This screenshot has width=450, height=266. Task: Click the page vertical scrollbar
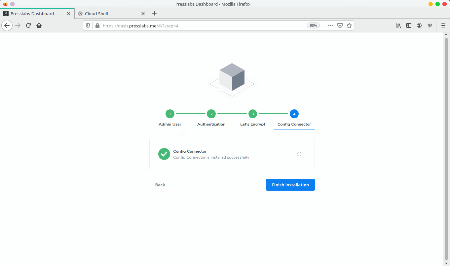446,149
